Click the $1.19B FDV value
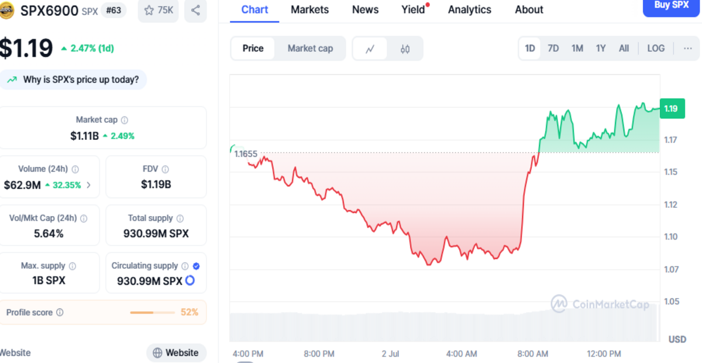The width and height of the screenshot is (702, 363). tap(156, 185)
